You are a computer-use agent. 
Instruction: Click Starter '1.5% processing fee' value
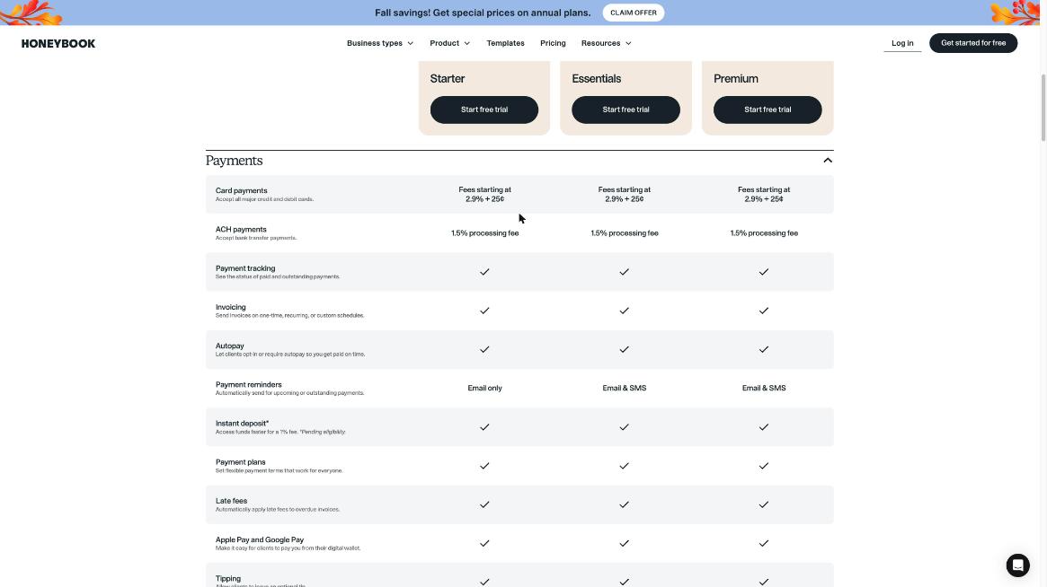tap(484, 233)
